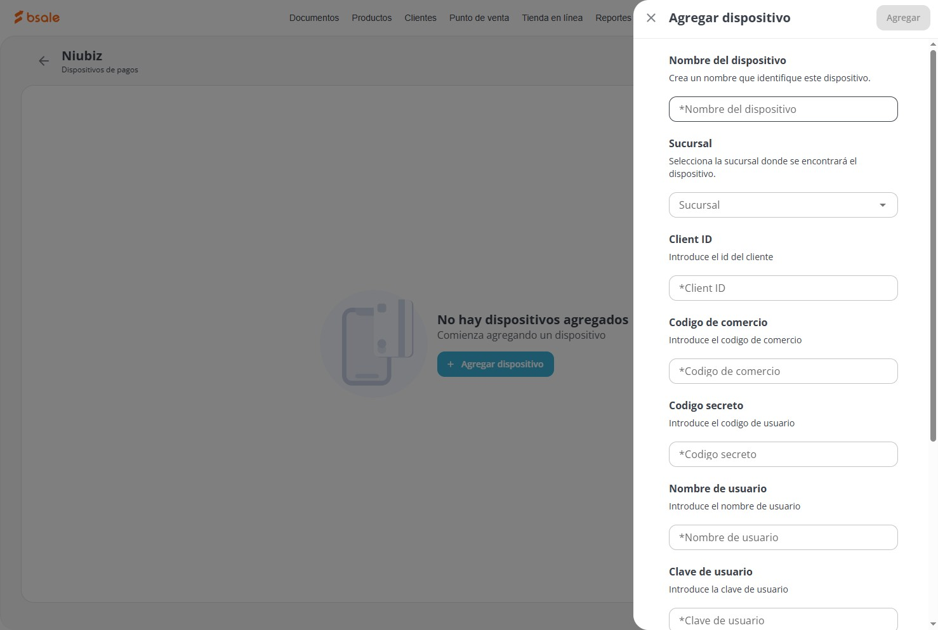Screen dimensions: 938x630
Task: Click the bold 'Codigo secreto' heading
Action: click(706, 405)
